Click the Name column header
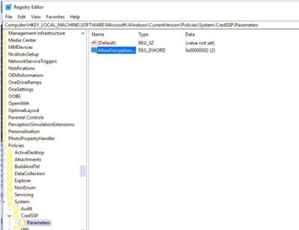 tap(98, 34)
